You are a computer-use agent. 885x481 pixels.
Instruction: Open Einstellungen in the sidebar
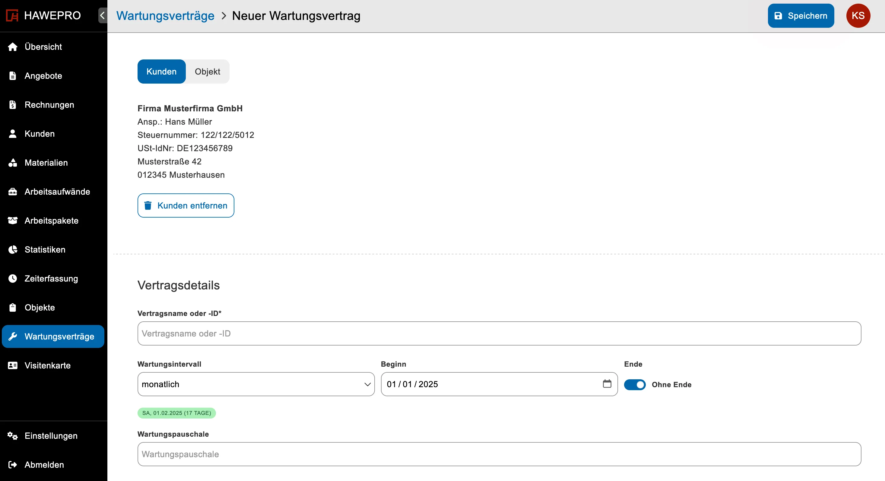tap(53, 436)
